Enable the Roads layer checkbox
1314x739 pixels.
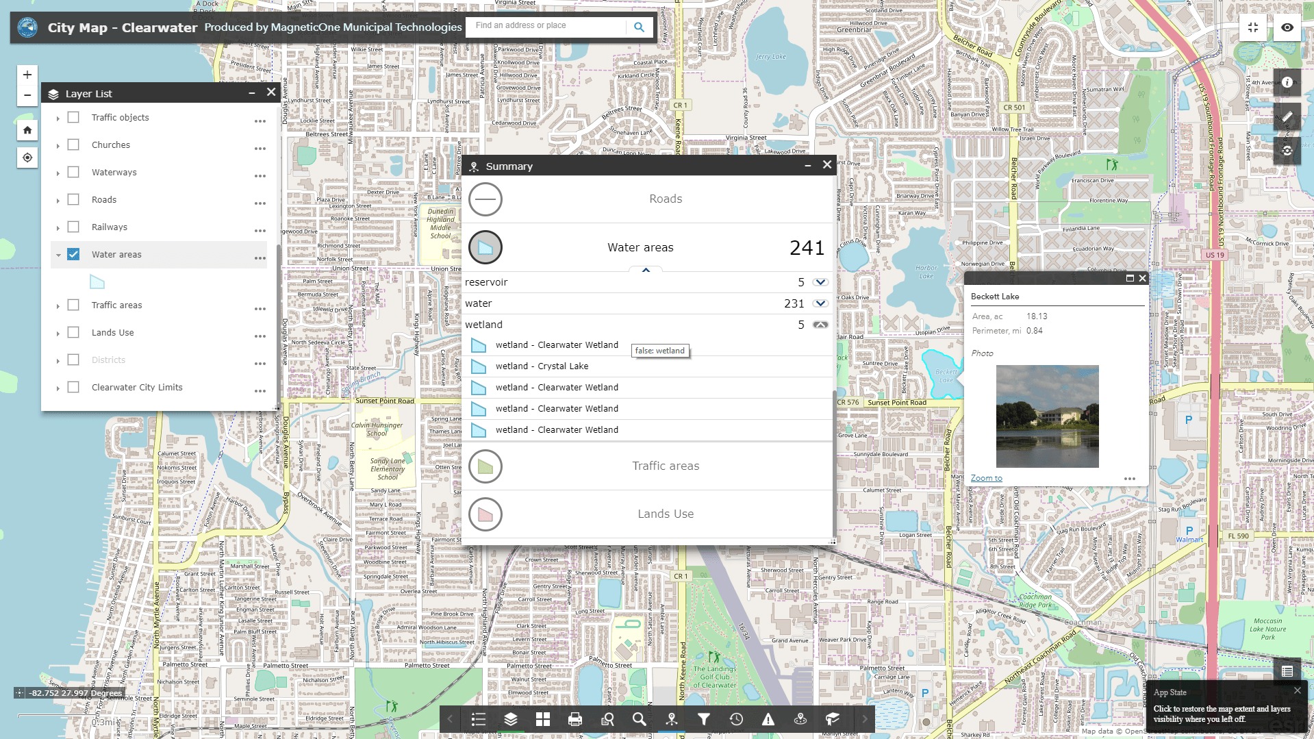(x=73, y=199)
